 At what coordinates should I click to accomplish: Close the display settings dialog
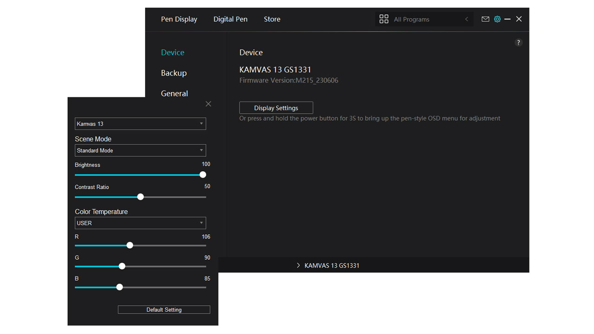coord(208,104)
